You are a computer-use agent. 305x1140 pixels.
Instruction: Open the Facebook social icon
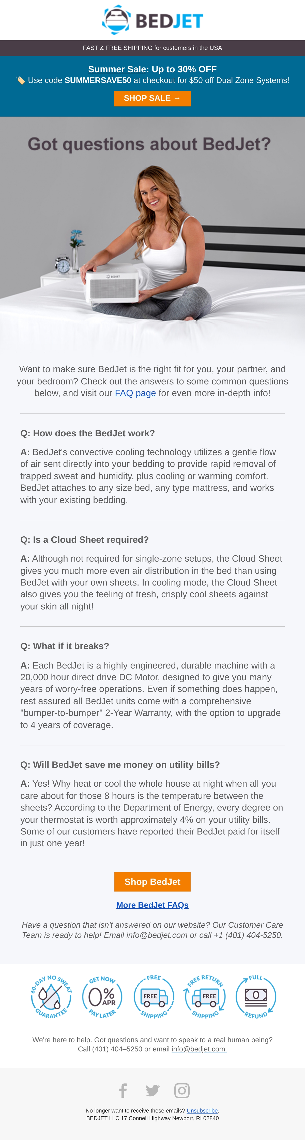(x=123, y=1090)
